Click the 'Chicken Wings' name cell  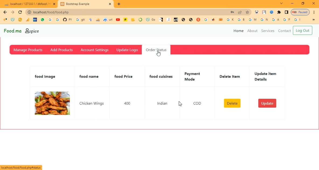click(x=92, y=103)
